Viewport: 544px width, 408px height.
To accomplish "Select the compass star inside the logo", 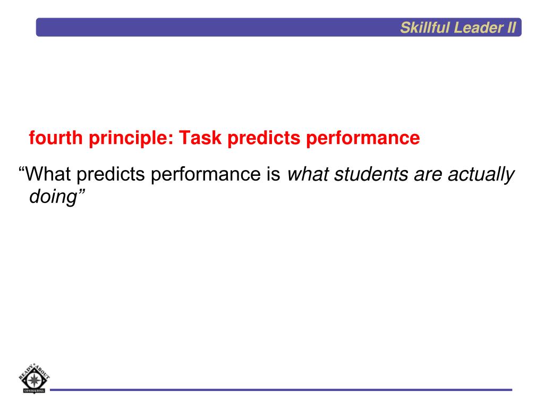I will click(33, 380).
